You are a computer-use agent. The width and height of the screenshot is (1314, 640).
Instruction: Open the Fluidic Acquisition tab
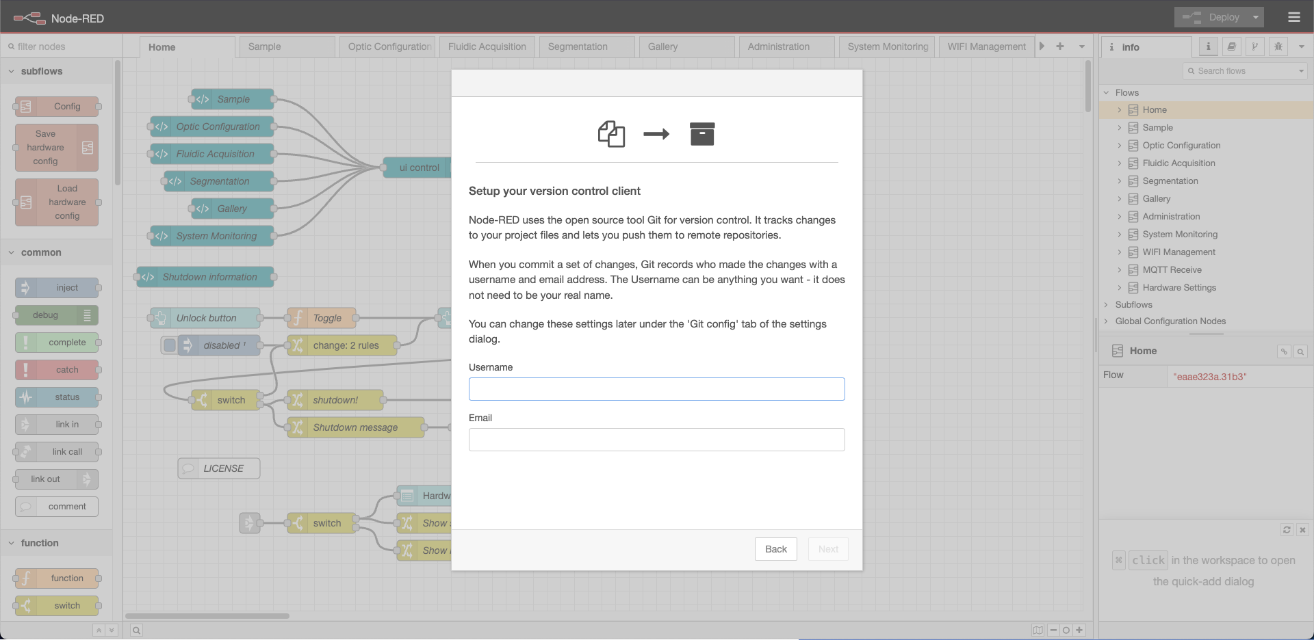487,46
